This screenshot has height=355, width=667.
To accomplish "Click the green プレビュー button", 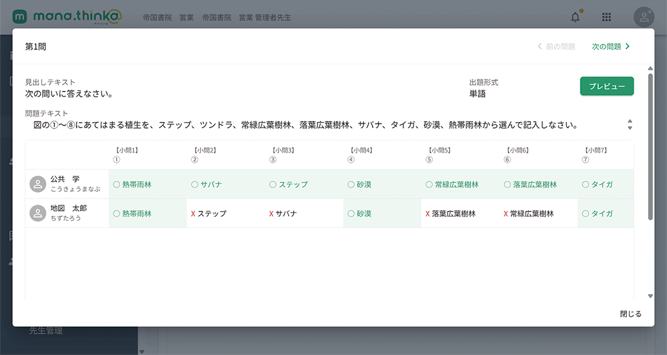I will click(606, 86).
